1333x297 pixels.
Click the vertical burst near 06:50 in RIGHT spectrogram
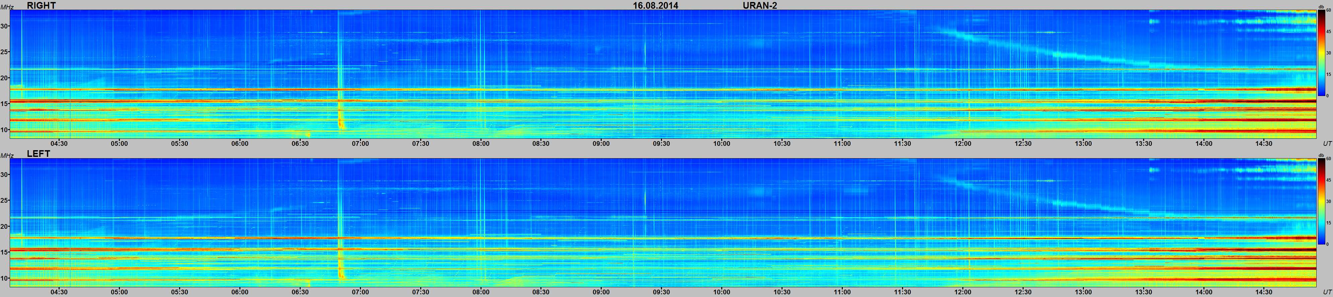[x=340, y=67]
